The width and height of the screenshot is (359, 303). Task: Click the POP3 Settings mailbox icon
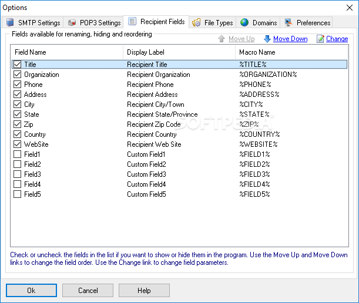(x=72, y=23)
